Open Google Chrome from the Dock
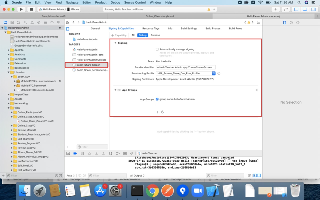The image size is (320, 200). point(152,191)
